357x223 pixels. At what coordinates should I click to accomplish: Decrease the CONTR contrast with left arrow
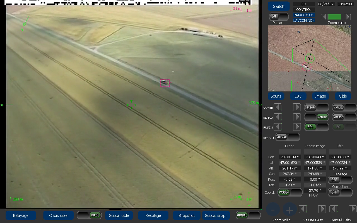pos(278,107)
